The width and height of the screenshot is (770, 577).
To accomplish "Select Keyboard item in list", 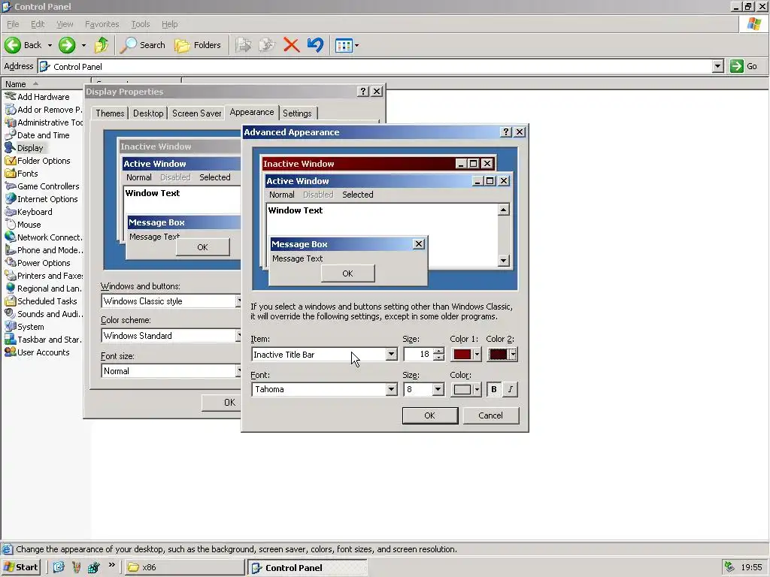I will pyautogui.click(x=29, y=211).
